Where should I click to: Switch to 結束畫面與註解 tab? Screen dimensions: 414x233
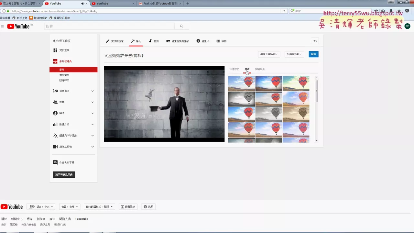click(x=178, y=41)
